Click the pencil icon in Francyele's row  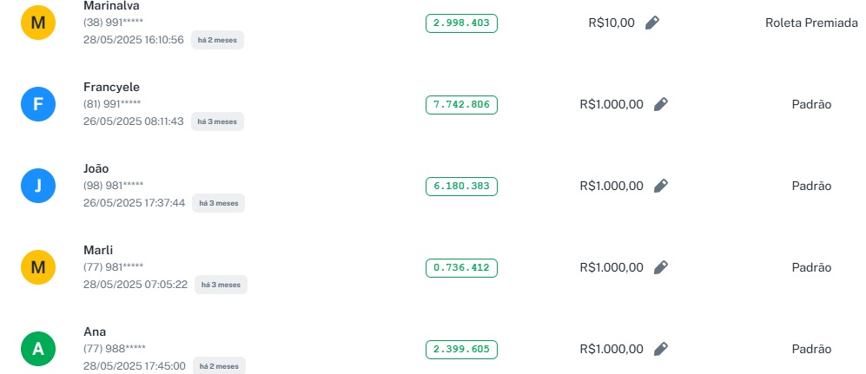[x=660, y=104]
